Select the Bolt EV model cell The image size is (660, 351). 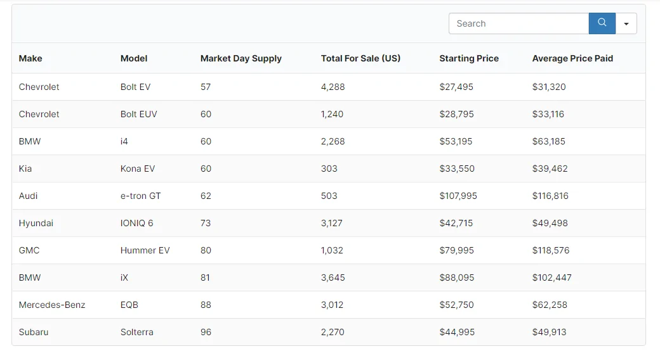coord(135,87)
